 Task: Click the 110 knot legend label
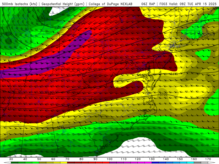coord(124,159)
